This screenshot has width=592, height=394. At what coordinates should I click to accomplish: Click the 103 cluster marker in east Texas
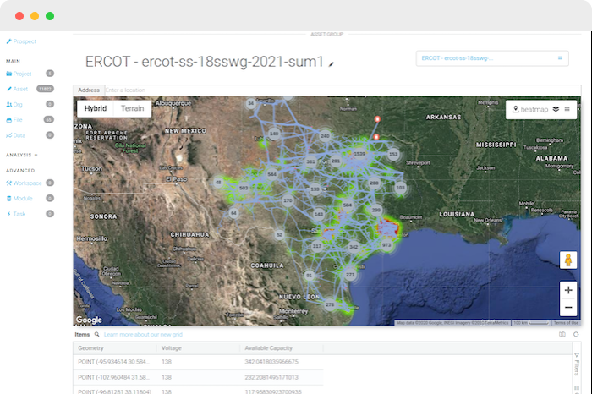click(x=400, y=188)
